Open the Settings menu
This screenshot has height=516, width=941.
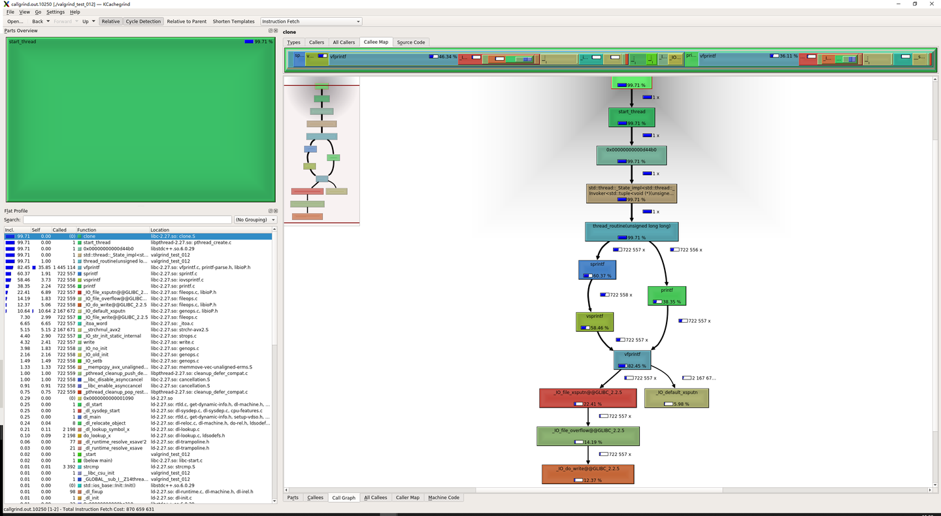(x=56, y=12)
